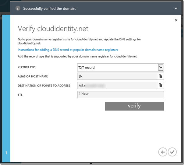Click the verify button
Screen dimensions: 184x165
coord(134,106)
